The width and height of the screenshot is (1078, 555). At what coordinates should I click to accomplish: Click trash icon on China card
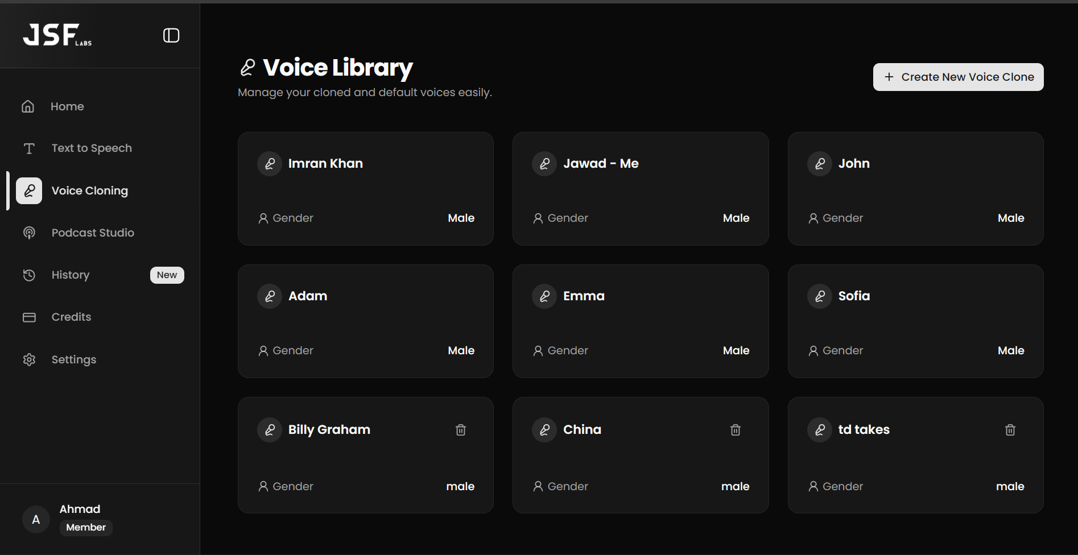[736, 430]
